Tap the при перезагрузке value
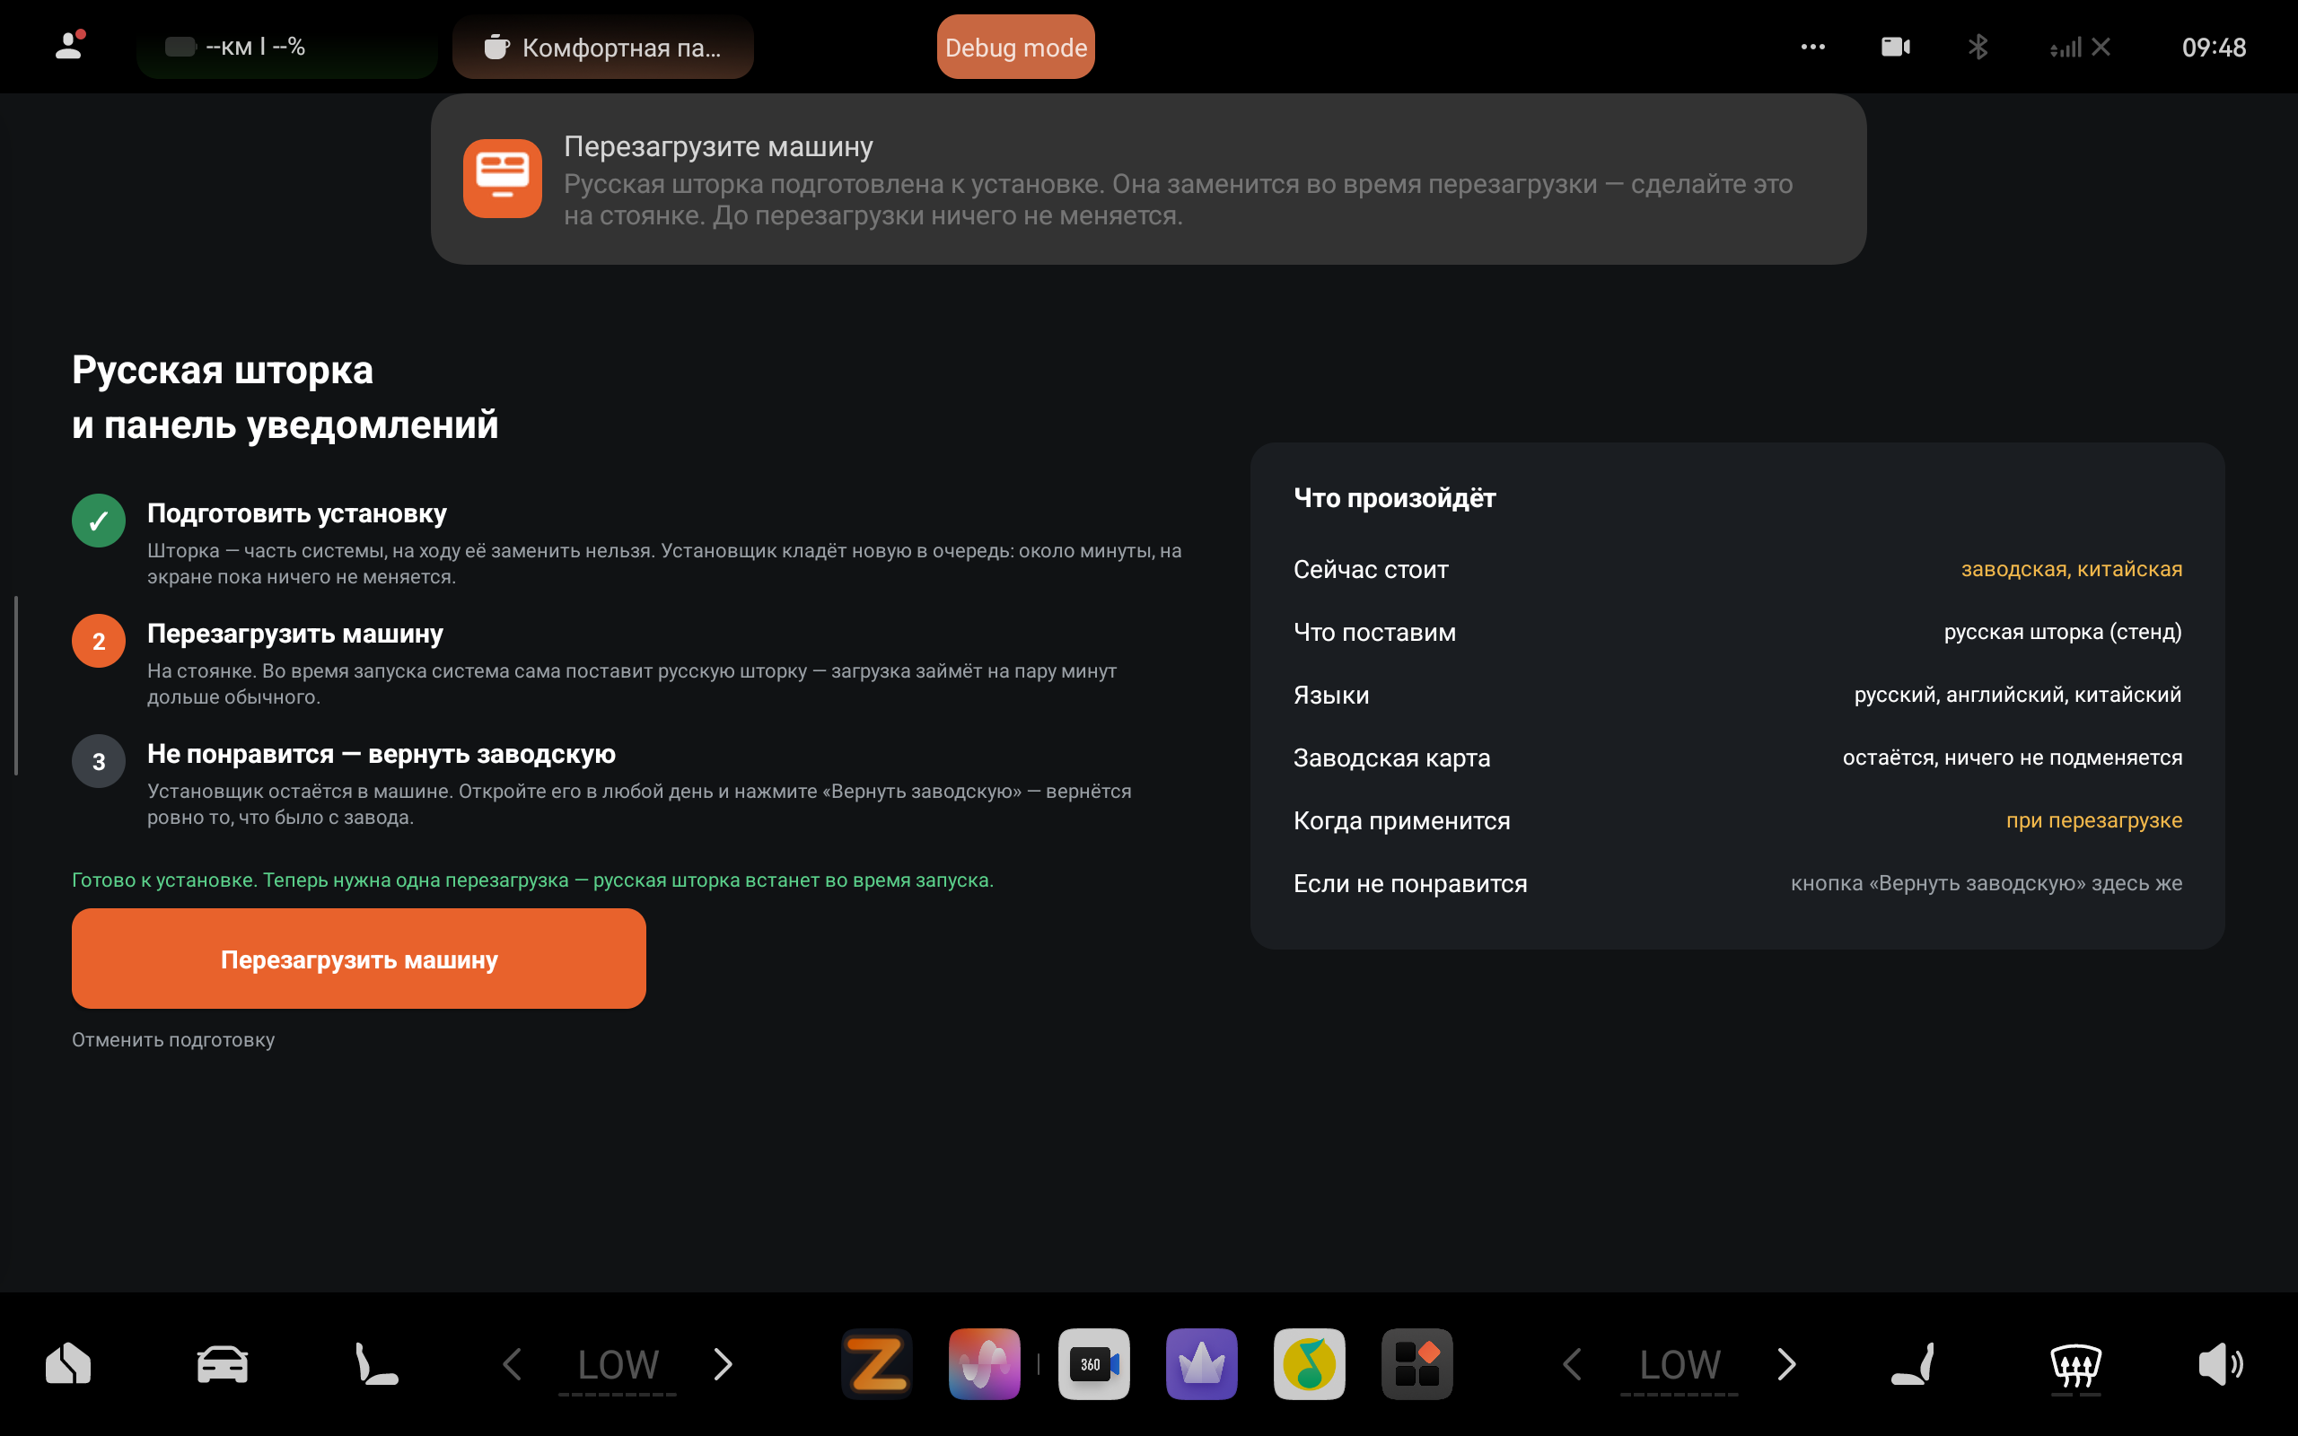 click(2094, 819)
